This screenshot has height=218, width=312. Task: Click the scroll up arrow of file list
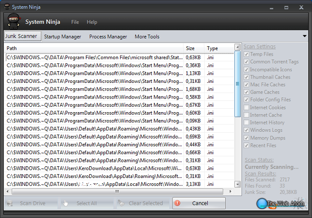point(237,47)
